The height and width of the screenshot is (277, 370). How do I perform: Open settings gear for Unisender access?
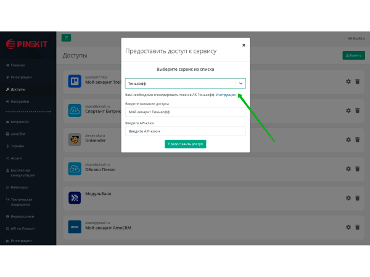[348, 140]
